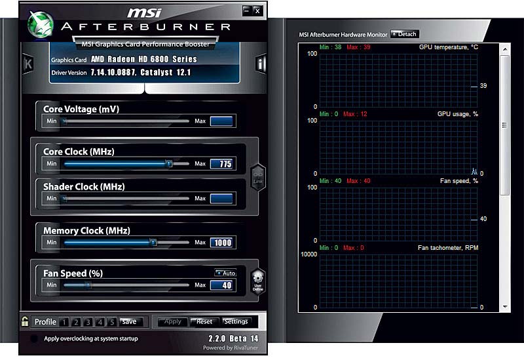This screenshot has height=362, width=524.
Task: Click the 'AMD Radeon HD 6800 Series' text
Action: coord(143,59)
